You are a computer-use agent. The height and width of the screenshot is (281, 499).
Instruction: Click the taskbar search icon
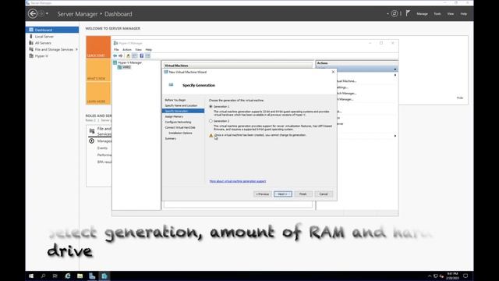tap(43, 276)
